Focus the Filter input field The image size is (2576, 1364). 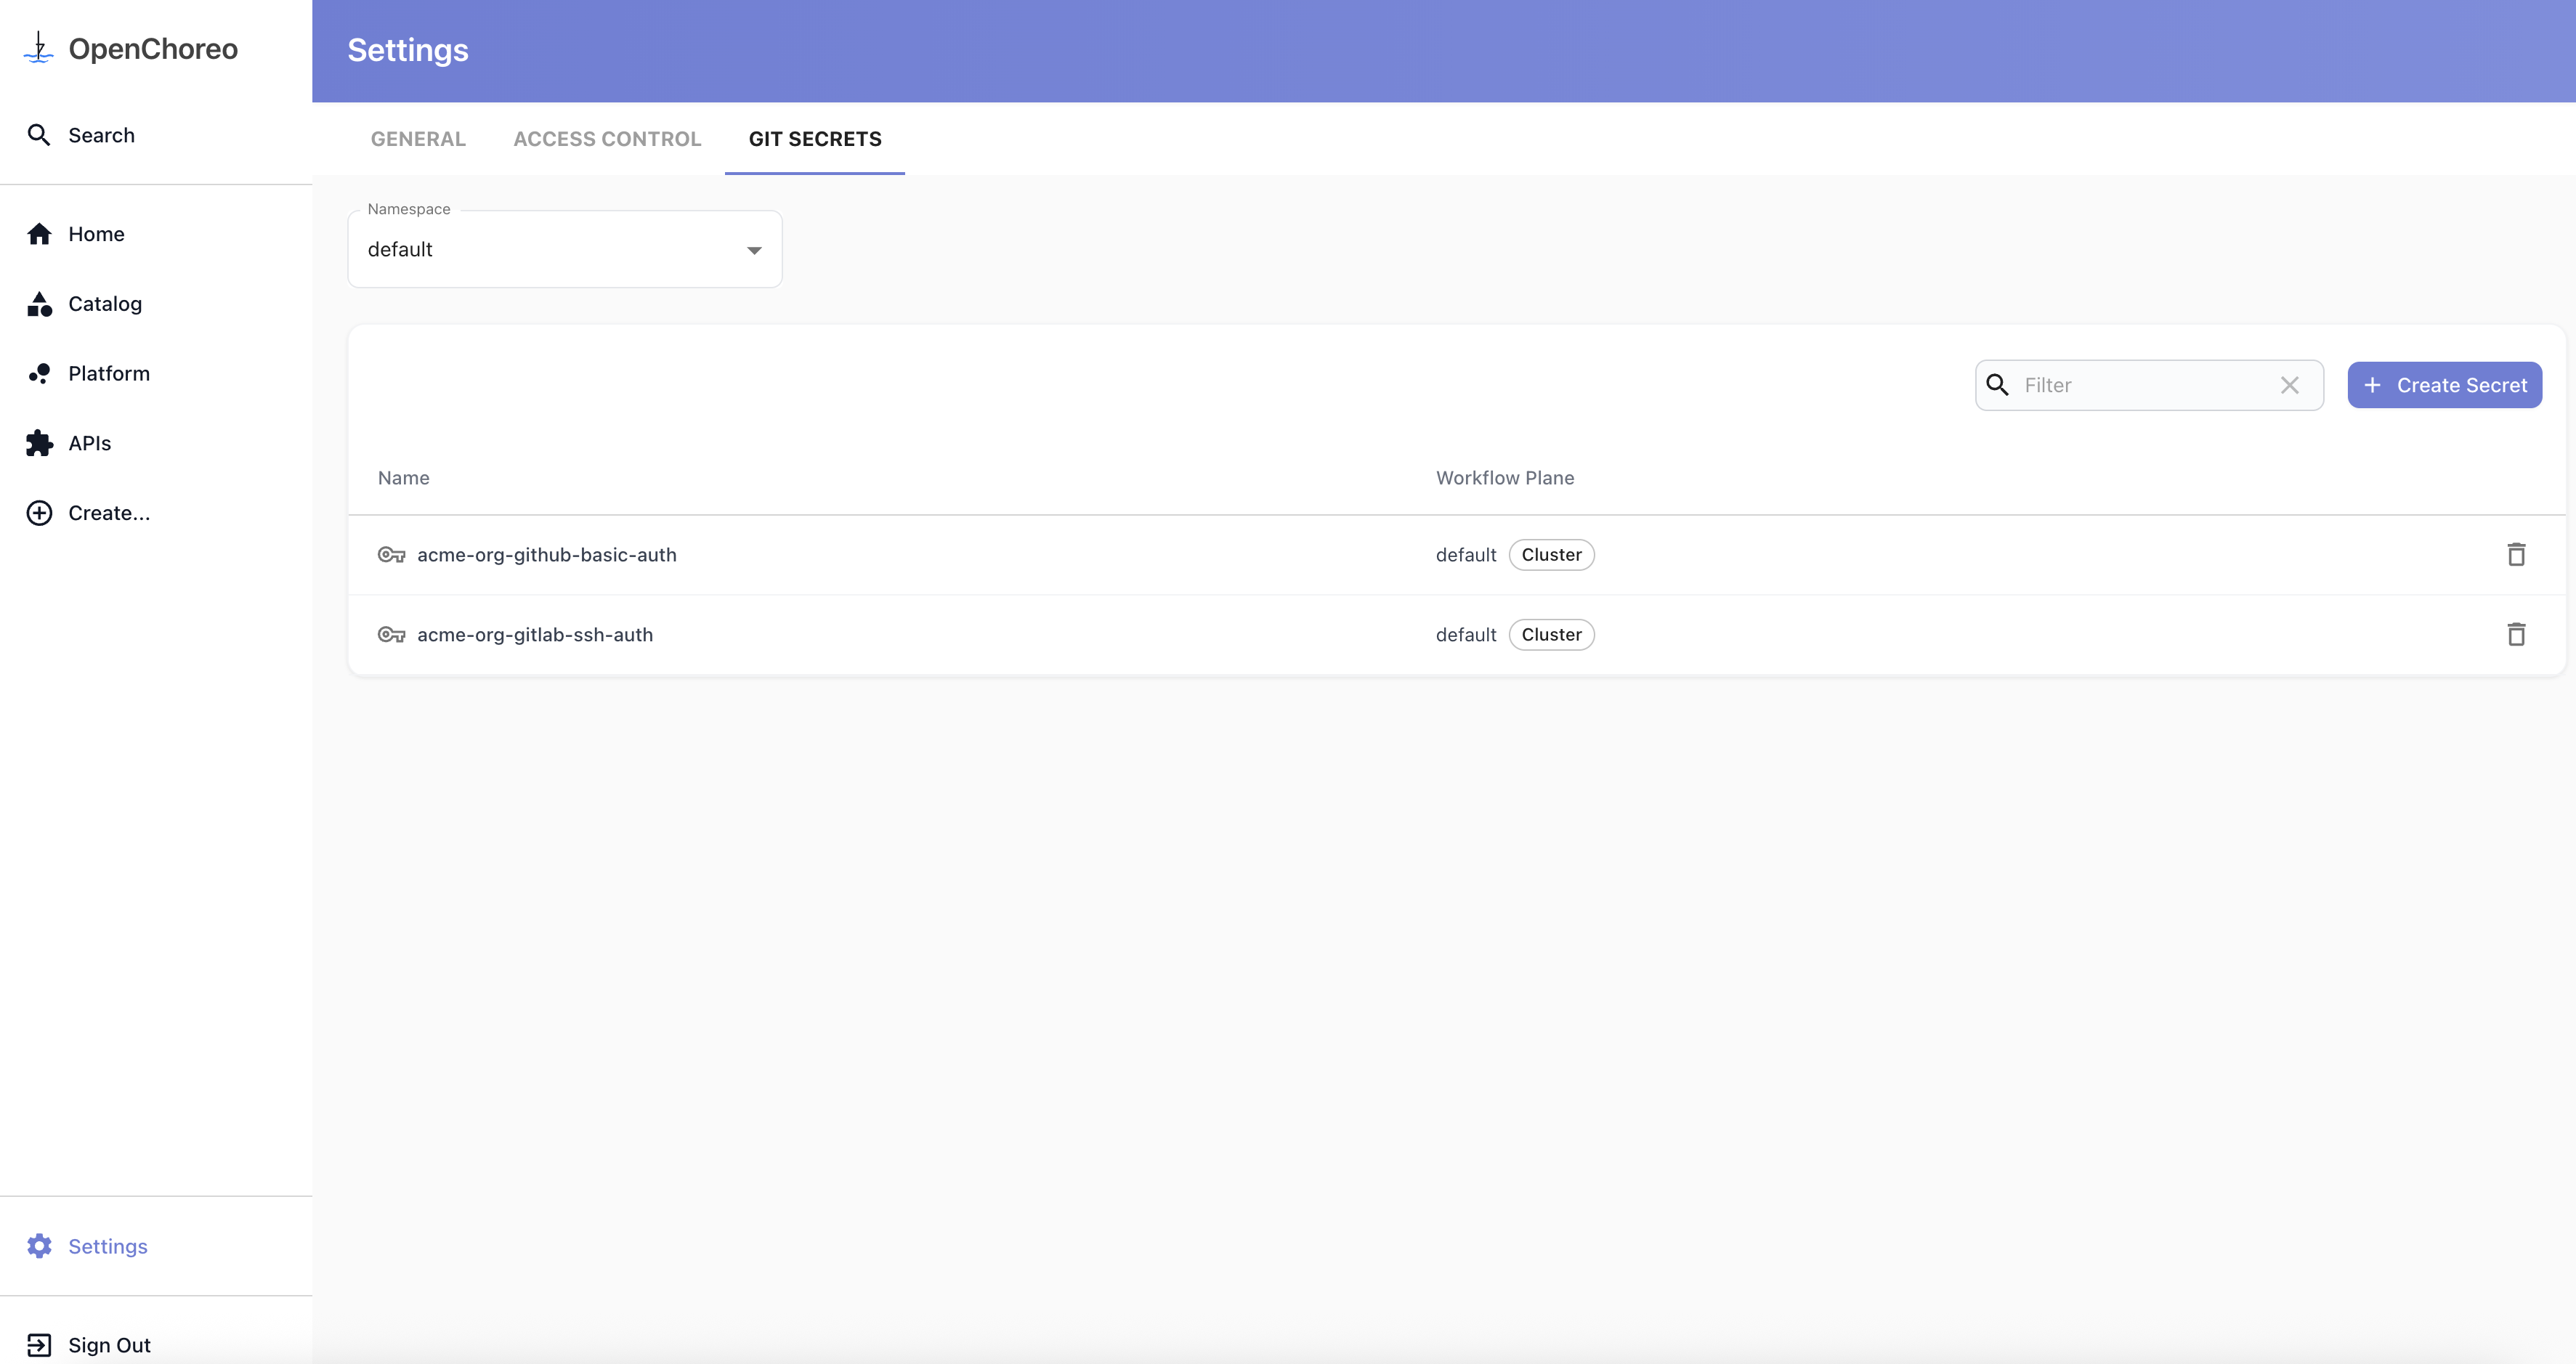click(2140, 385)
